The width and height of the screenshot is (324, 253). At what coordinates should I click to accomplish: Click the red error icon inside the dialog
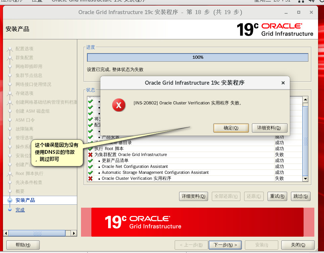119,105
